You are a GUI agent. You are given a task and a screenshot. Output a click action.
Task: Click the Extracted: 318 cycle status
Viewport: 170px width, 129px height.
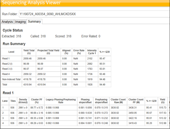11,36
